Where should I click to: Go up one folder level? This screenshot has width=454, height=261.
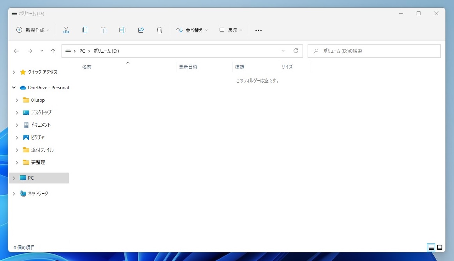[53, 51]
